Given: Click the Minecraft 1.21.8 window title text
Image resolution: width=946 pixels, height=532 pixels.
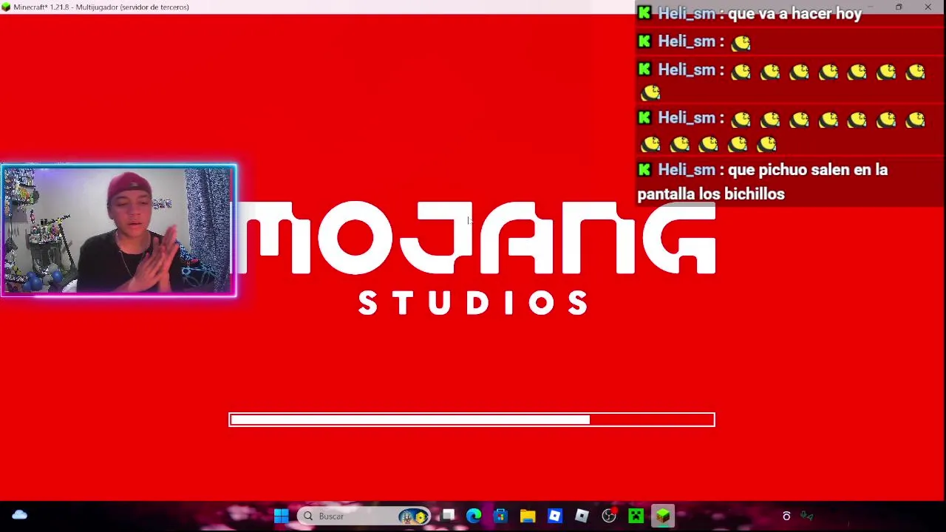Looking at the screenshot, I should click(x=101, y=7).
